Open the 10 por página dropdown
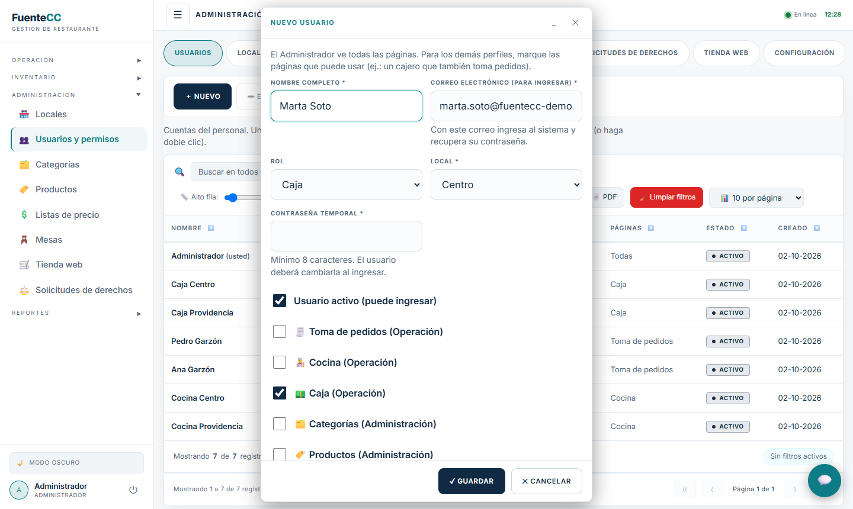 coord(756,198)
